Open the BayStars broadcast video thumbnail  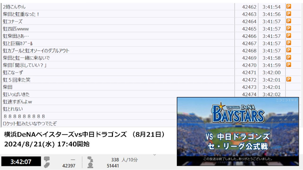238,132
